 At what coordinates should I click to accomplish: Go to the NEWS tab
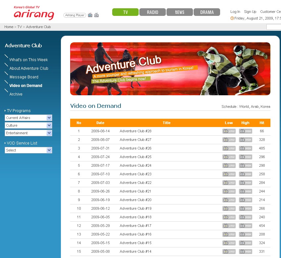point(180,12)
